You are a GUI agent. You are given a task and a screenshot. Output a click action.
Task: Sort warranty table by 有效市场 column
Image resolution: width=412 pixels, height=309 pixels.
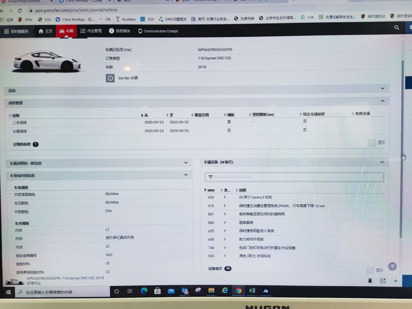coord(361,114)
